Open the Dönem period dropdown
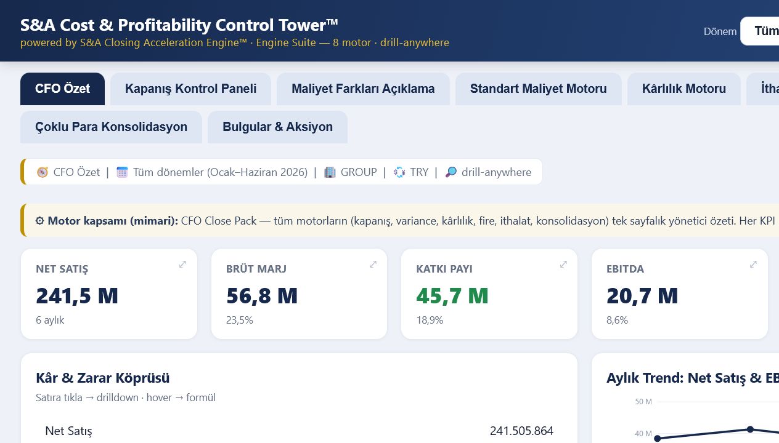 pos(760,31)
